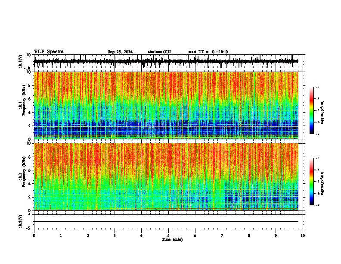Click time axis tick label "7"
The width and height of the screenshot is (341, 264).
[222, 236]
